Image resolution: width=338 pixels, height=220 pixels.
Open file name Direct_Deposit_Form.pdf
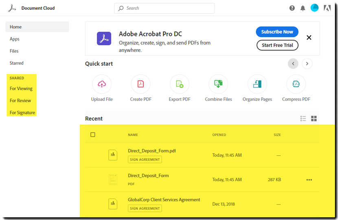[152, 151]
